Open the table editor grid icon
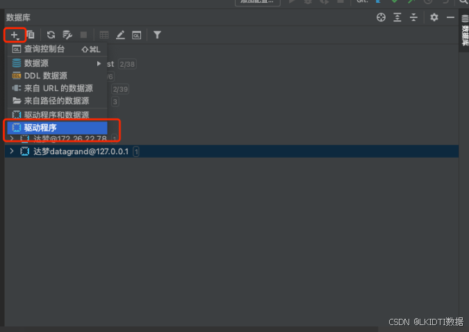Image resolution: width=469 pixels, height=332 pixels. (x=104, y=35)
